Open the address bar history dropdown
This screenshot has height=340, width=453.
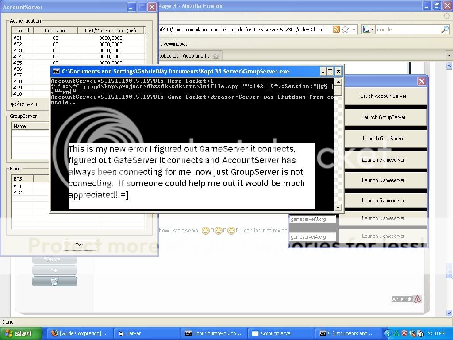pos(355,30)
